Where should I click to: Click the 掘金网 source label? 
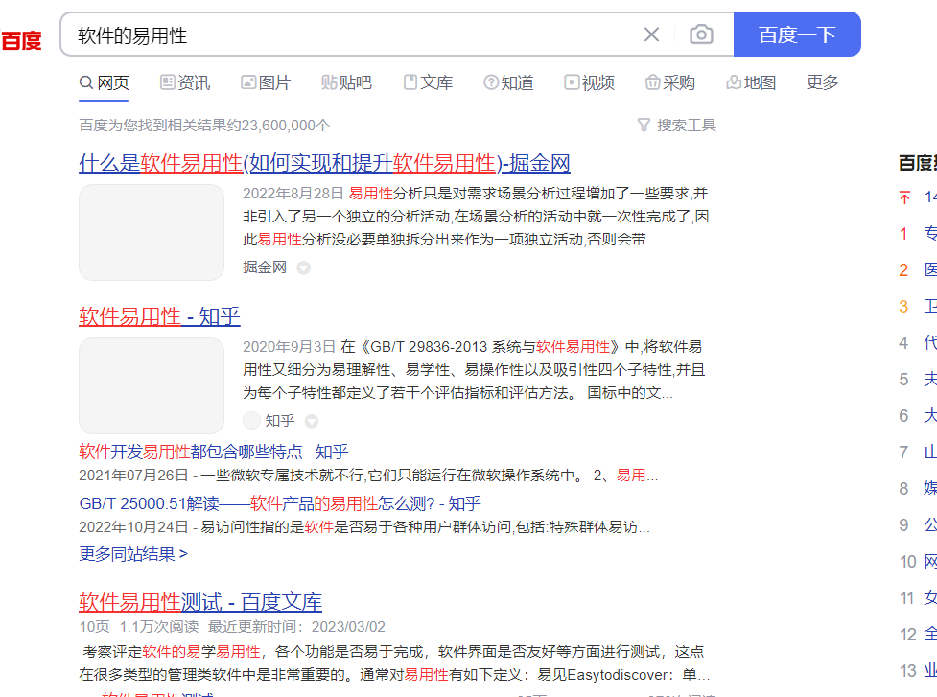(265, 267)
